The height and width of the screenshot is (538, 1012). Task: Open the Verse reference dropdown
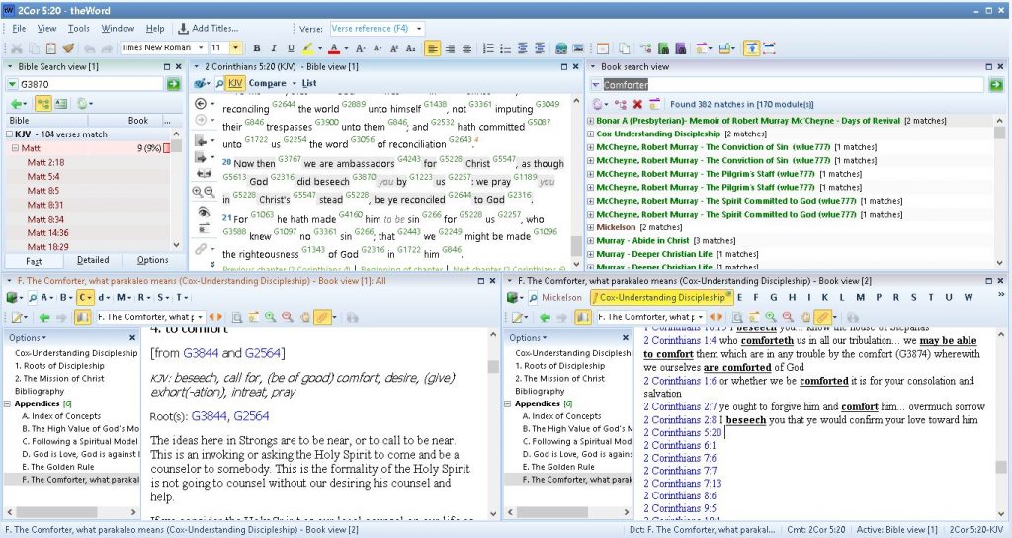(x=419, y=29)
